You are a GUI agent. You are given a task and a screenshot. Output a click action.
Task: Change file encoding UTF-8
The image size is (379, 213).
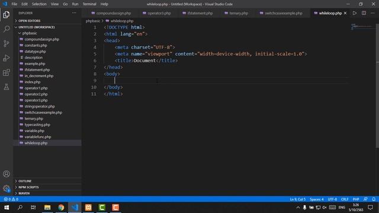click(332, 199)
